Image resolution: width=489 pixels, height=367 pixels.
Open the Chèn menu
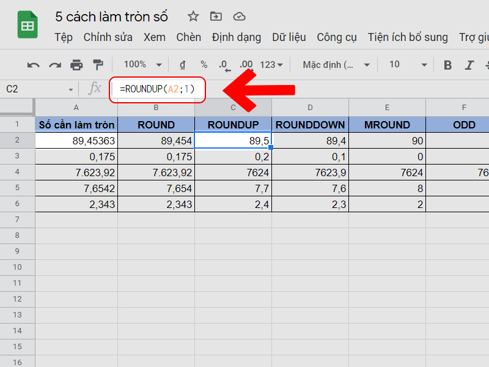tap(188, 37)
